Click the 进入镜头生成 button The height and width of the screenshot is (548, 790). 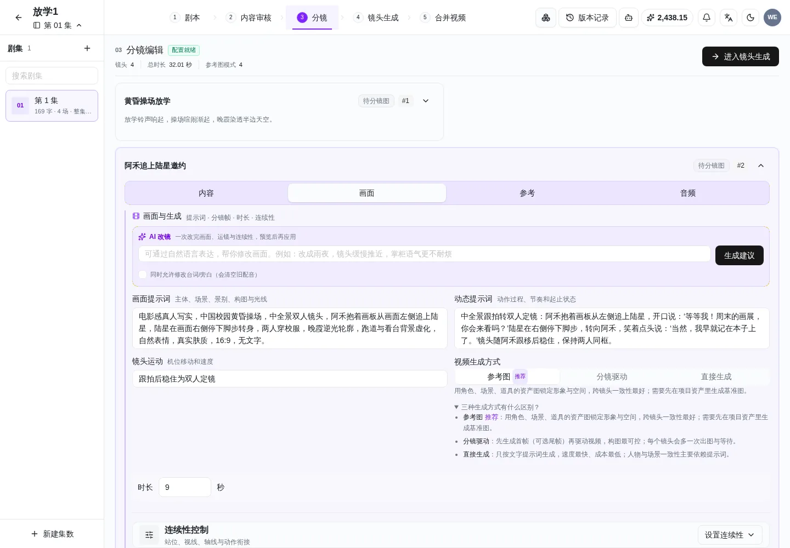[x=741, y=56]
